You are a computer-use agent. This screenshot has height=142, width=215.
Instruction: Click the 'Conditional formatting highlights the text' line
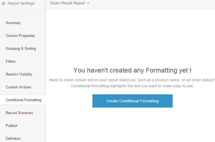coord(132,86)
